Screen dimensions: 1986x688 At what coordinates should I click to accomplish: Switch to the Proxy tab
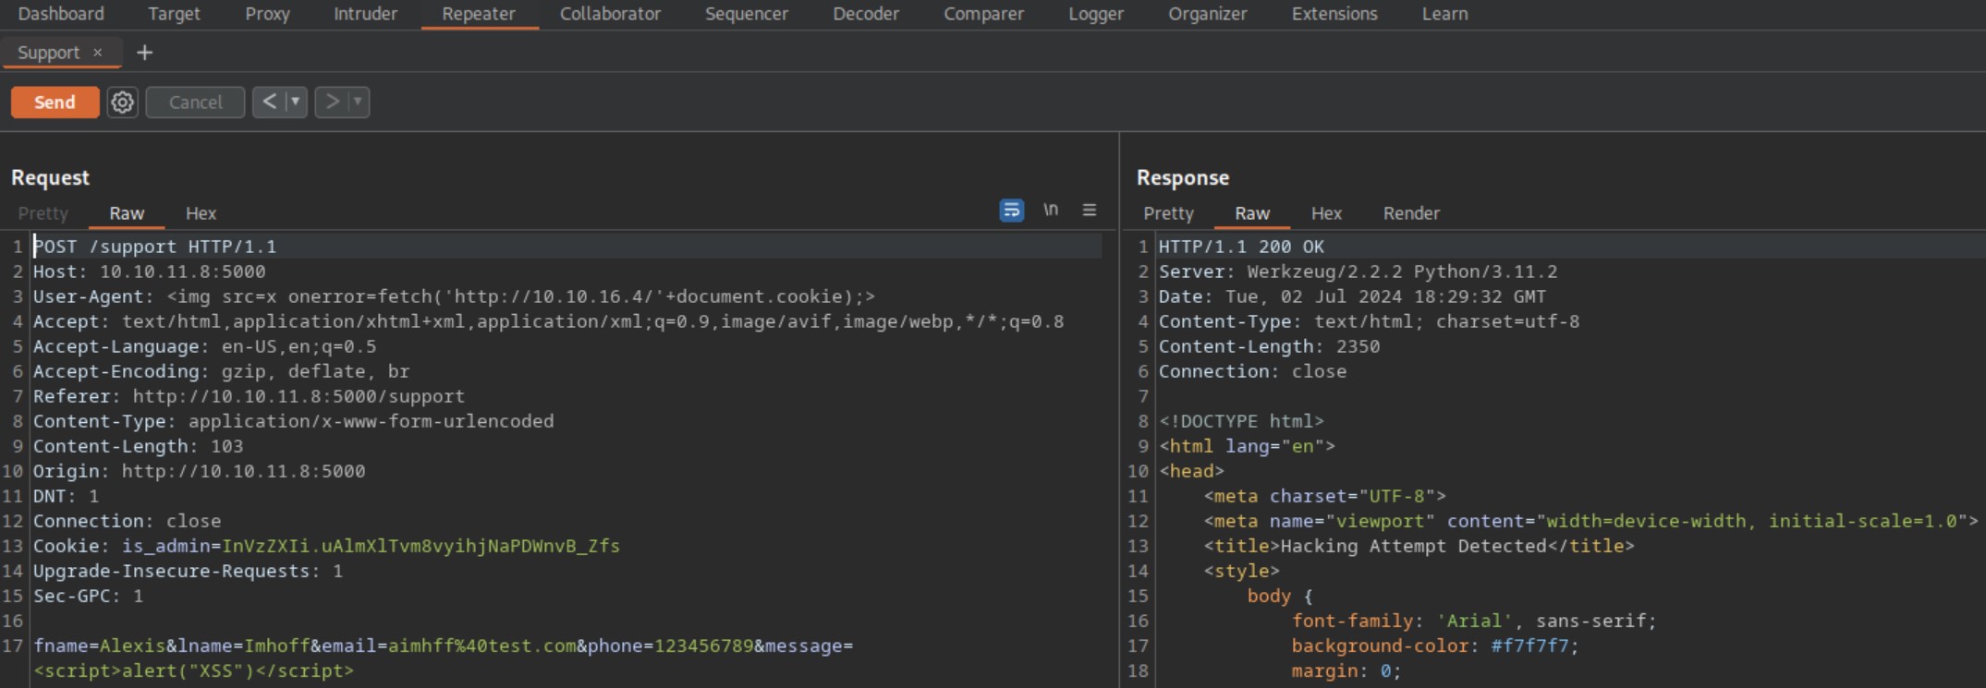[x=267, y=14]
